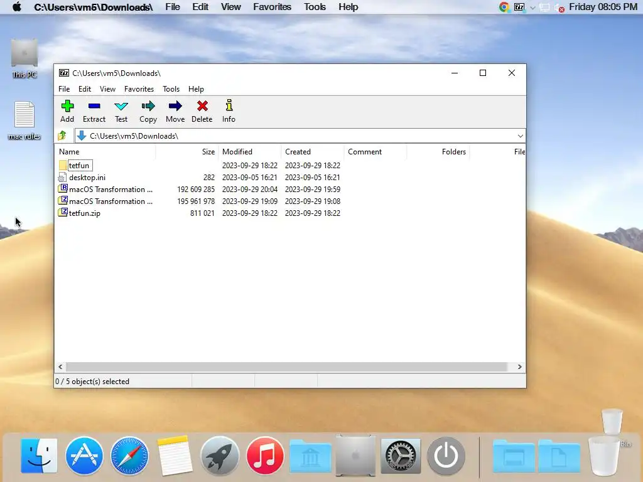Open Launchpad rocket in the dock

(x=220, y=456)
